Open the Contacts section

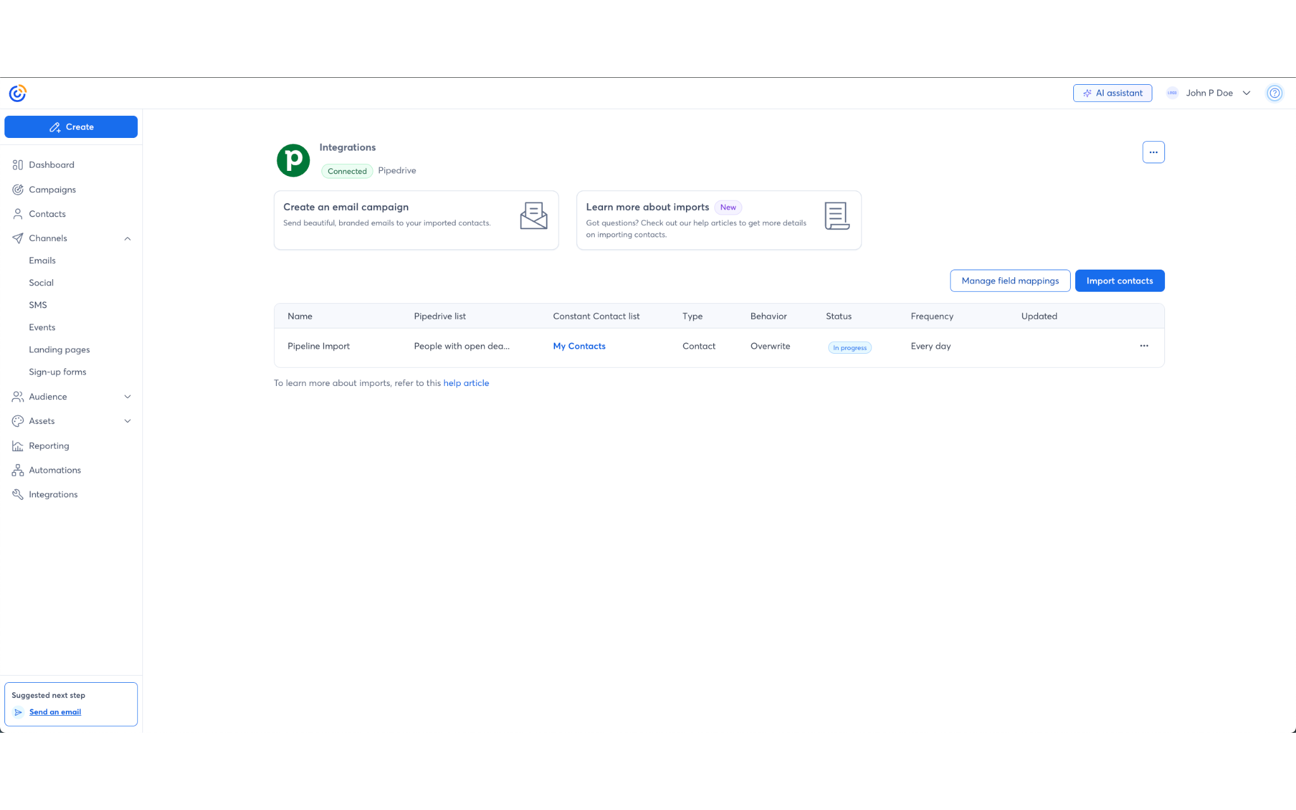(47, 214)
